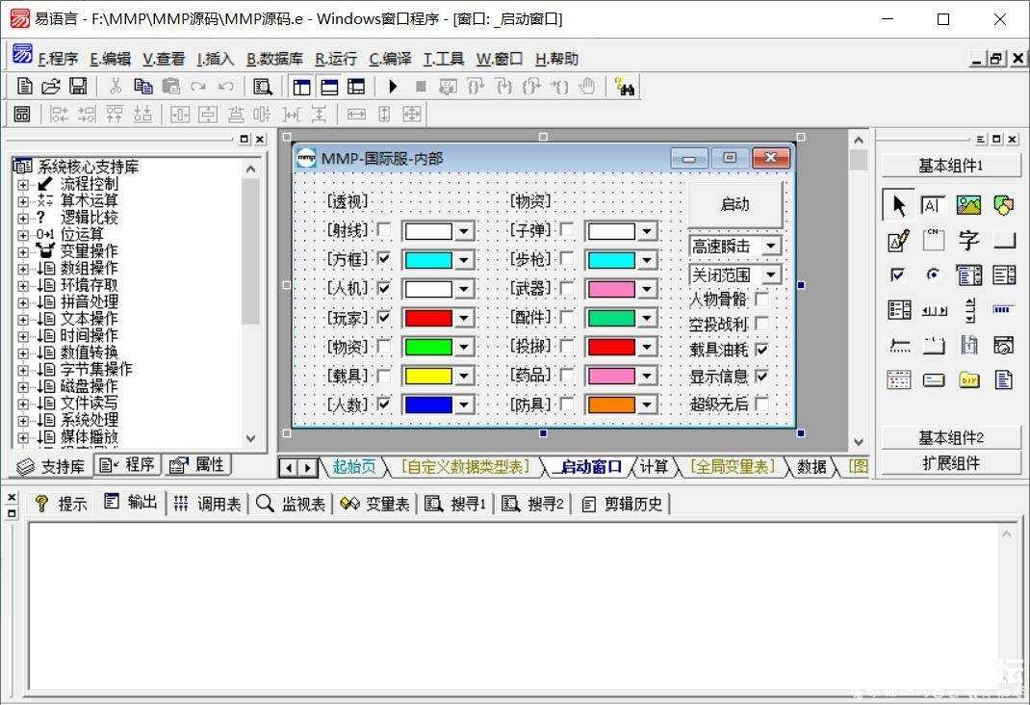Uncheck the [方框] checkbox
Screen dimensions: 1030x705
384,259
